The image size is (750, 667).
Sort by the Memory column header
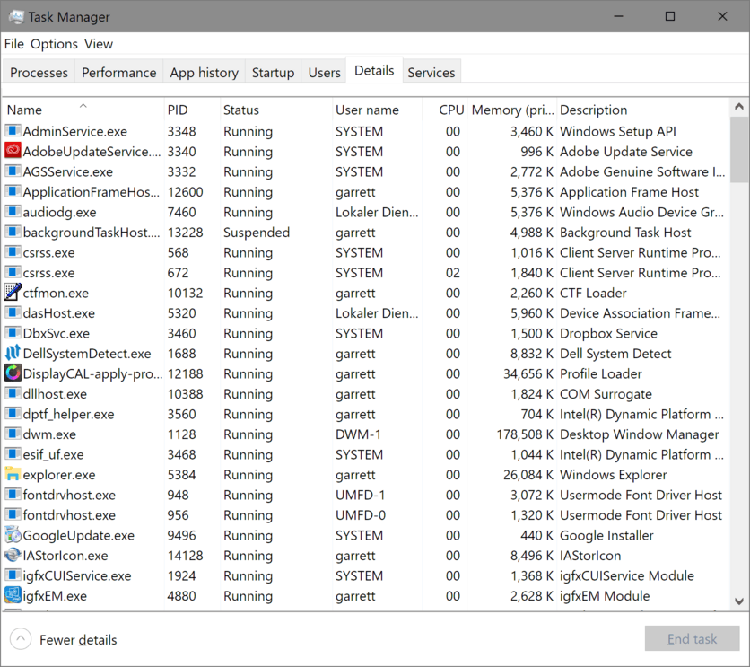pyautogui.click(x=512, y=110)
